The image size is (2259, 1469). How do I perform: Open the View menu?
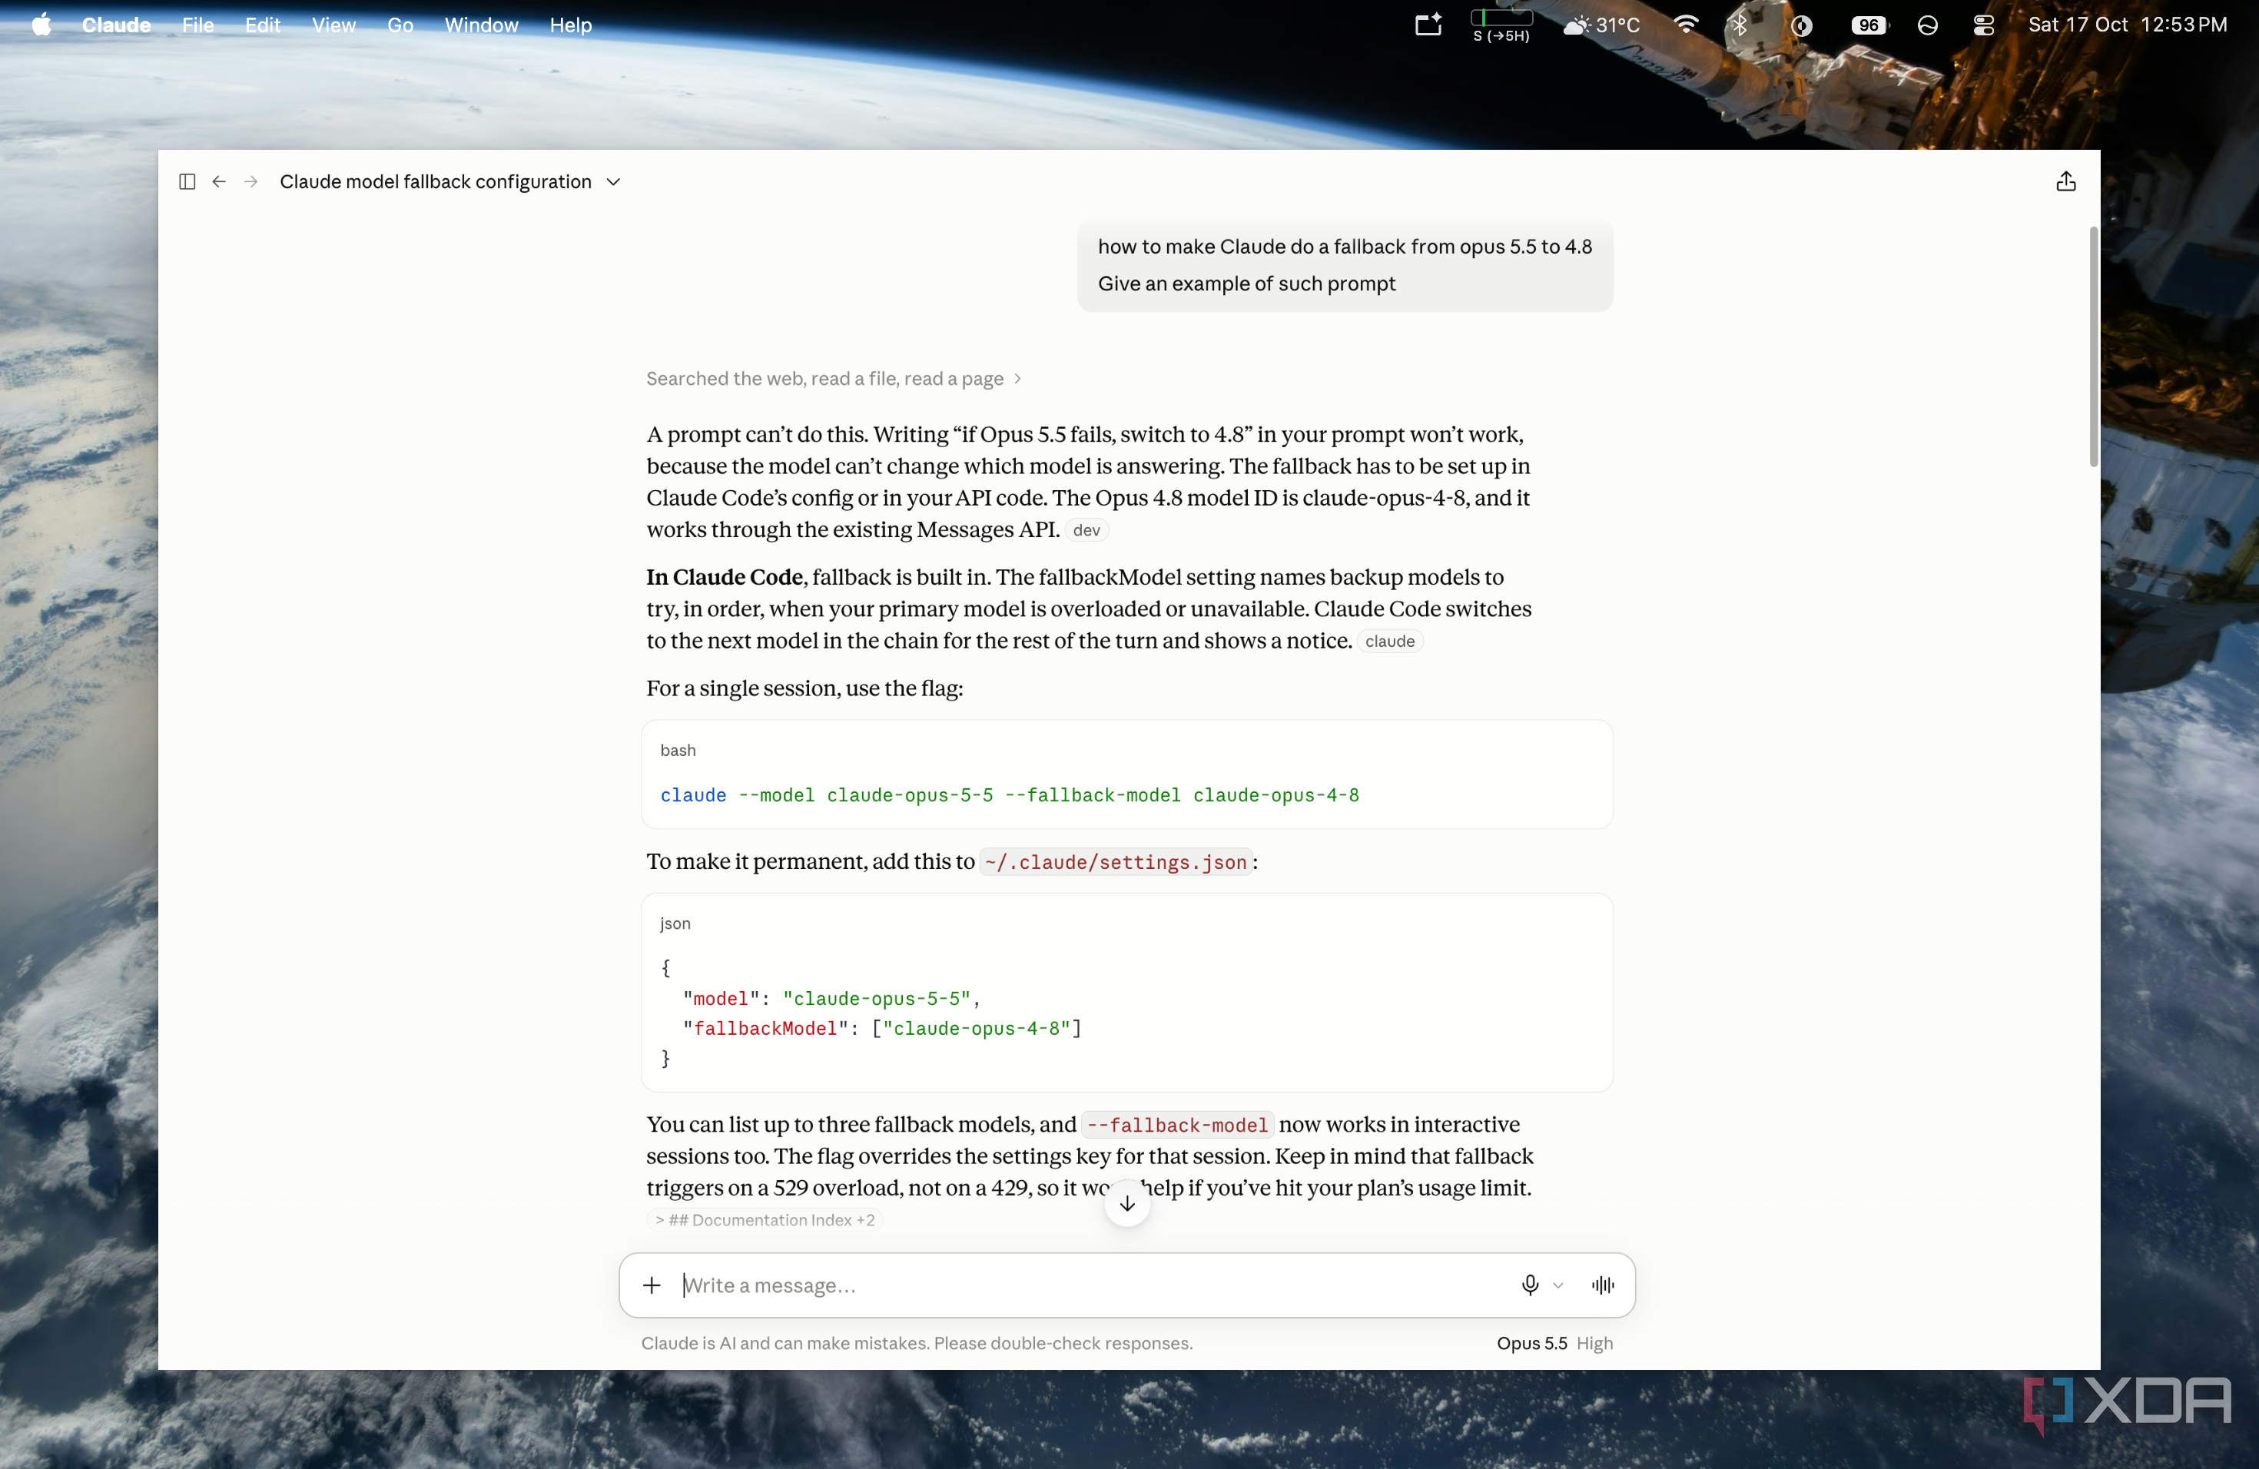pyautogui.click(x=333, y=25)
